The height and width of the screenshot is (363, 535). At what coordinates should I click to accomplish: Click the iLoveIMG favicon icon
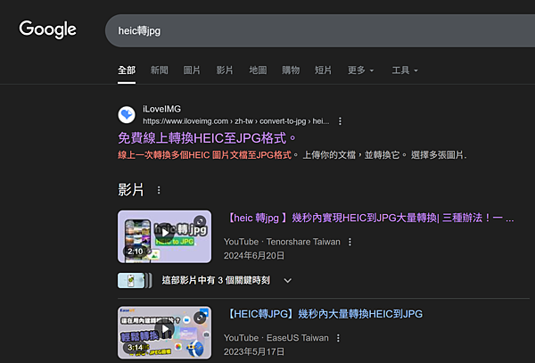pyautogui.click(x=127, y=115)
